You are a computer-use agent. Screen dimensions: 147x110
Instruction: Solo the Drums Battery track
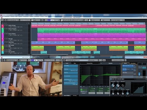coord(7,34)
